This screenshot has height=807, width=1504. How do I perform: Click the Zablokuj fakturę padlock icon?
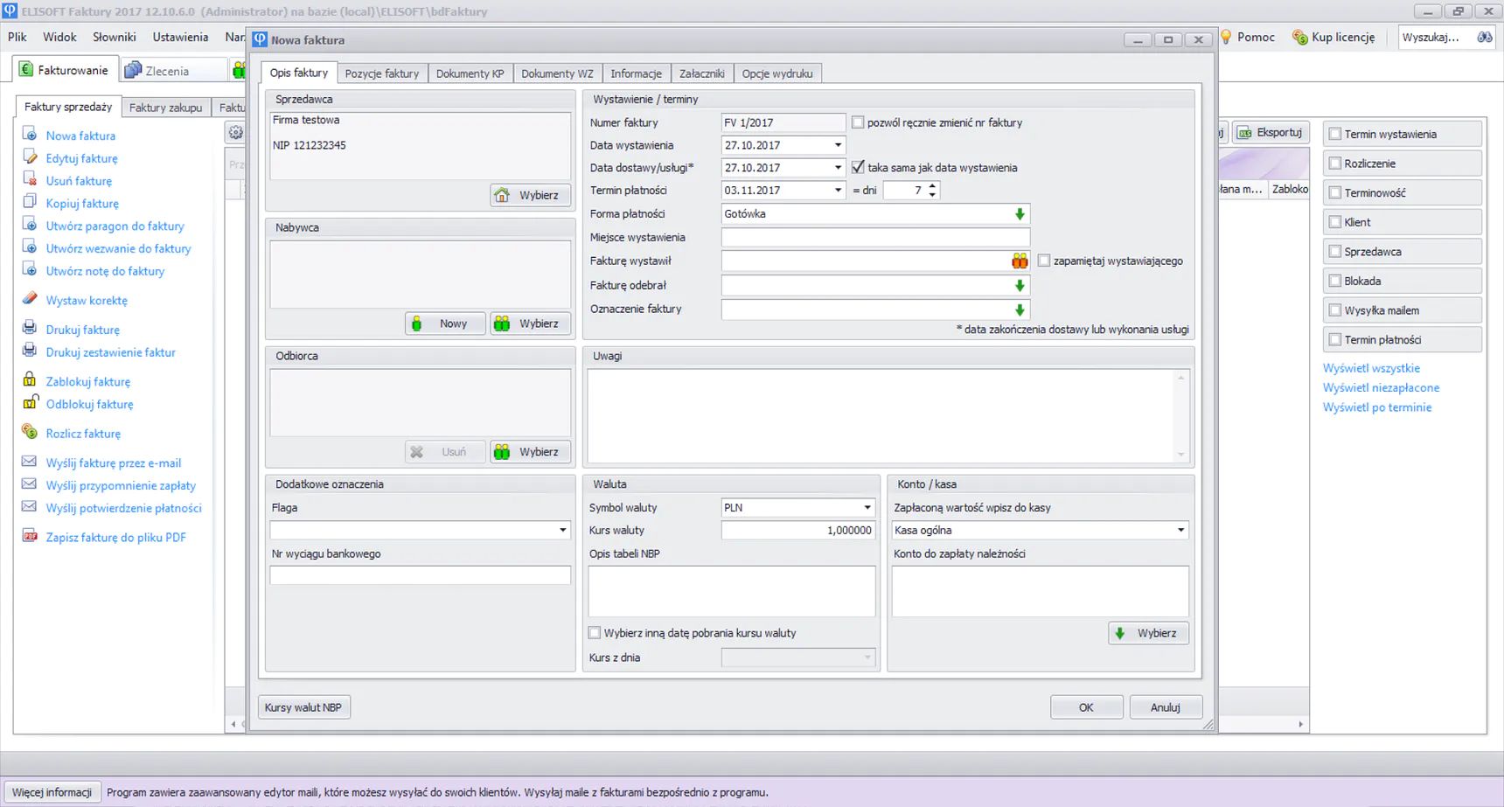pos(30,380)
